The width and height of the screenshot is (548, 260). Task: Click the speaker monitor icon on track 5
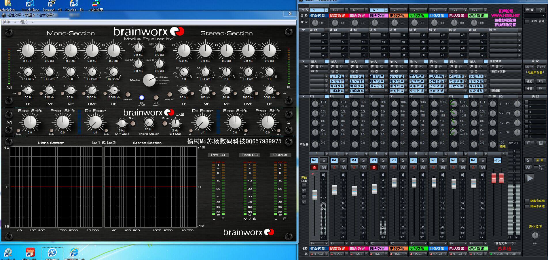[403, 175]
